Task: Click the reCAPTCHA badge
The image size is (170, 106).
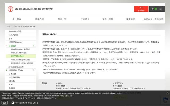Action: [x=165, y=100]
